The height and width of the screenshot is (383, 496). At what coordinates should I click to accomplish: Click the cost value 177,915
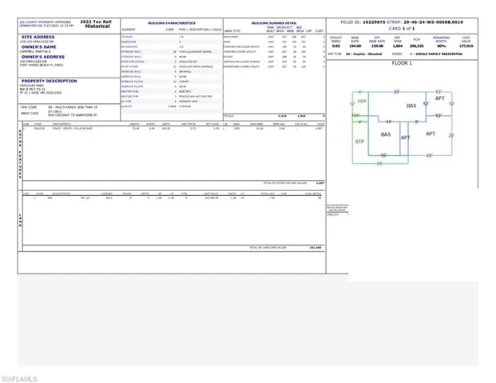click(466, 46)
